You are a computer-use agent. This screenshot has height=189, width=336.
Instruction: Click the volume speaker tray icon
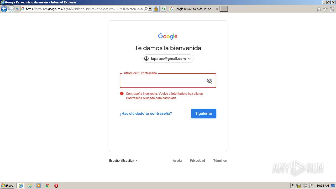click(305, 186)
